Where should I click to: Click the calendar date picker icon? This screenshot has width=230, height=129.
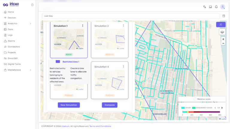(x=223, y=16)
